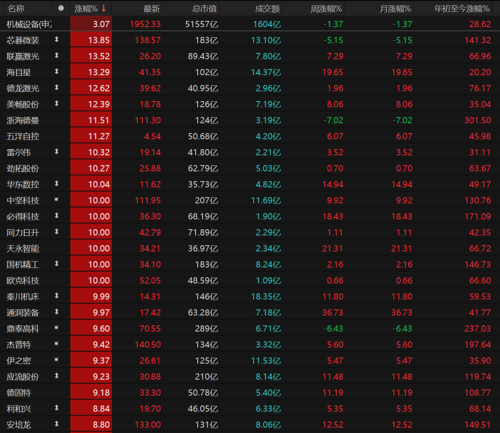Open the 五洋自控 stock row

[23, 136]
